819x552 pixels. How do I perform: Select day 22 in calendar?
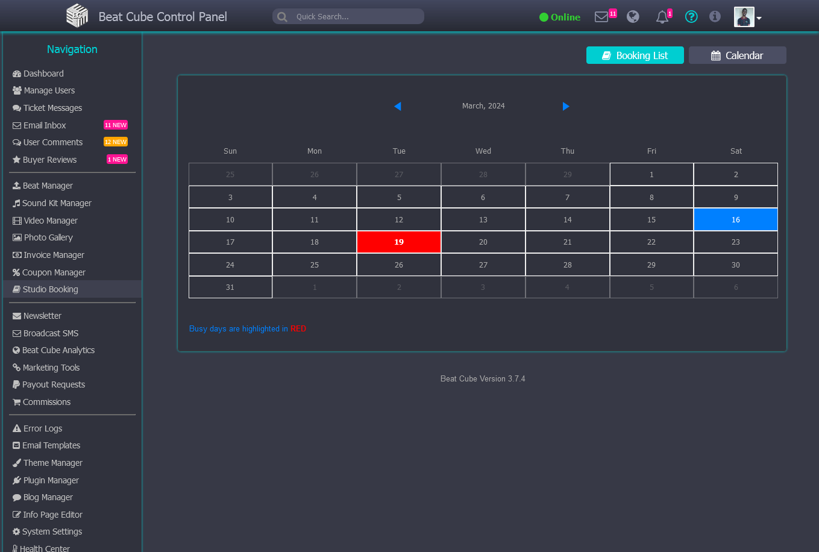pos(651,242)
